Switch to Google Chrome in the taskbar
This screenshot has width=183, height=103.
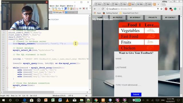click(x=96, y=100)
